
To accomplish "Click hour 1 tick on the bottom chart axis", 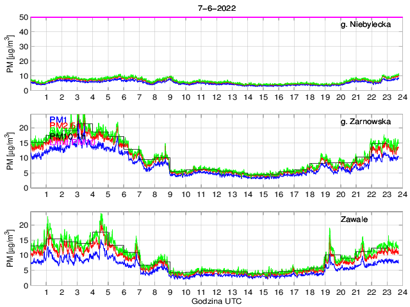I will (x=46, y=292).
